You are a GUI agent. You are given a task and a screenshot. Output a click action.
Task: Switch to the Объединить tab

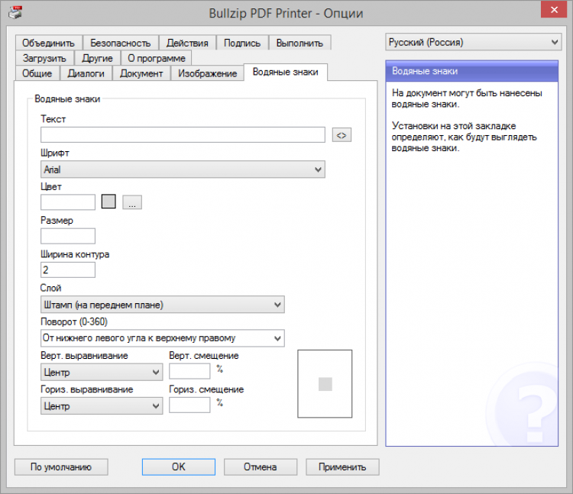point(49,43)
